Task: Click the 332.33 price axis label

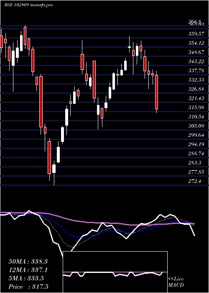Action: click(x=196, y=80)
